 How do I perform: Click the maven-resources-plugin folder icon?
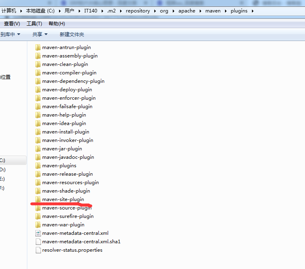click(38, 183)
